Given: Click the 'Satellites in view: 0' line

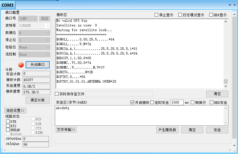Looking at the screenshot, I should tap(76, 25).
